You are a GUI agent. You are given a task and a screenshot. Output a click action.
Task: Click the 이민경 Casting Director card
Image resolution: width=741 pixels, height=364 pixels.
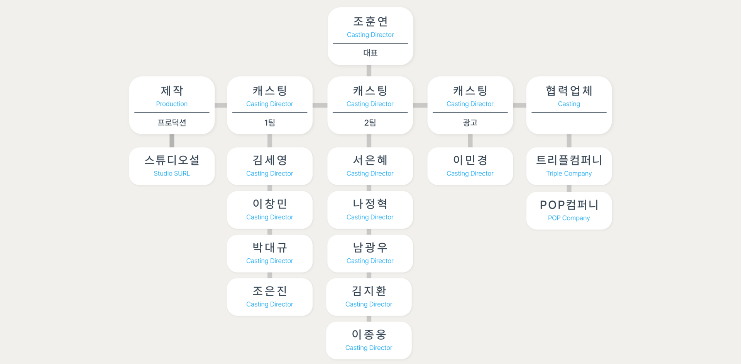click(x=470, y=166)
